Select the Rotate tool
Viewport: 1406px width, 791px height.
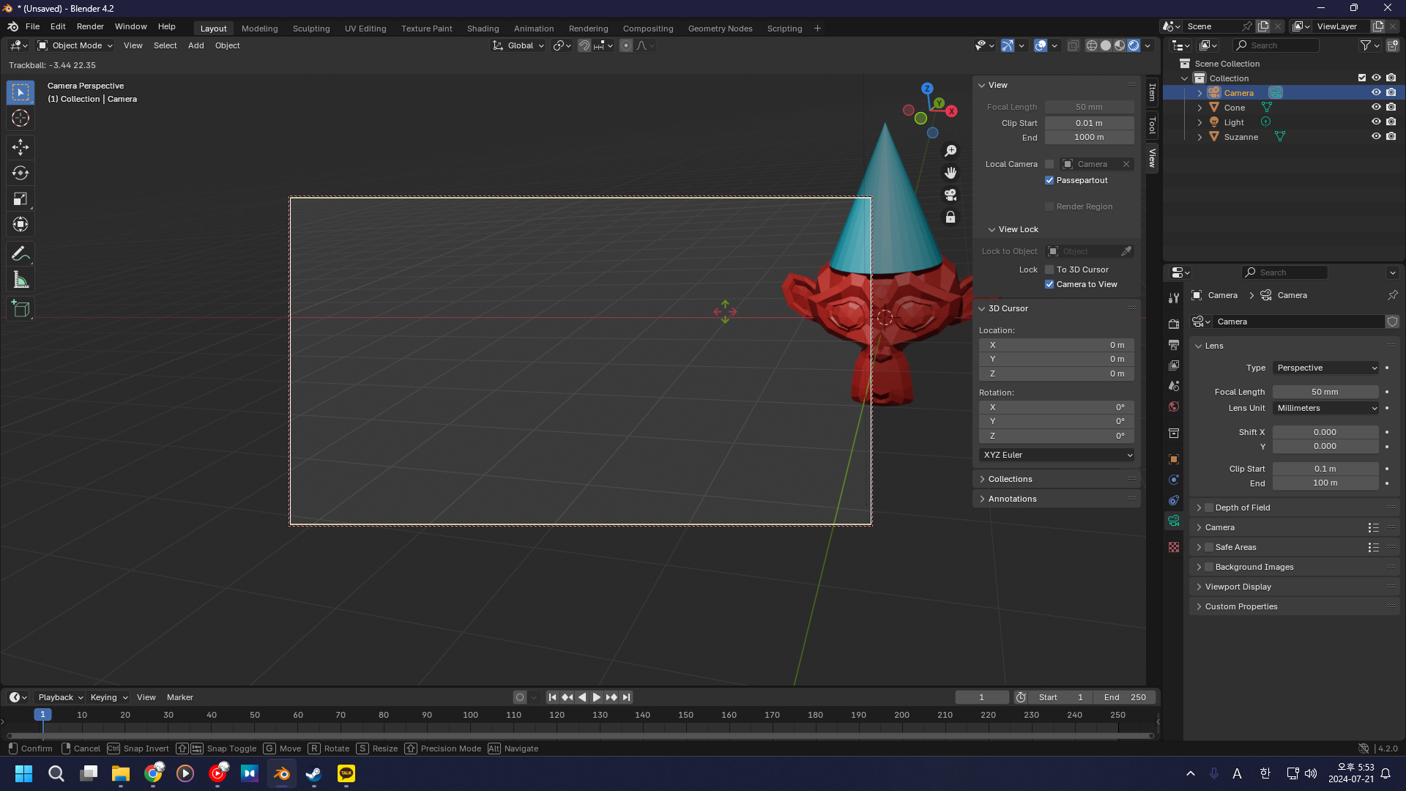(21, 173)
